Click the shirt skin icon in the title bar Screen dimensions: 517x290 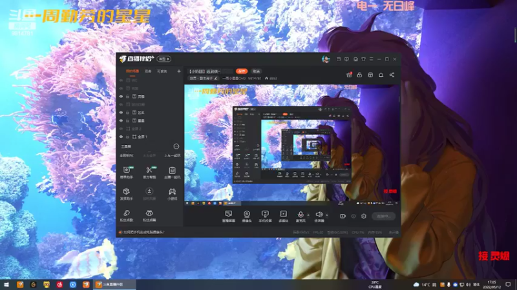click(363, 59)
